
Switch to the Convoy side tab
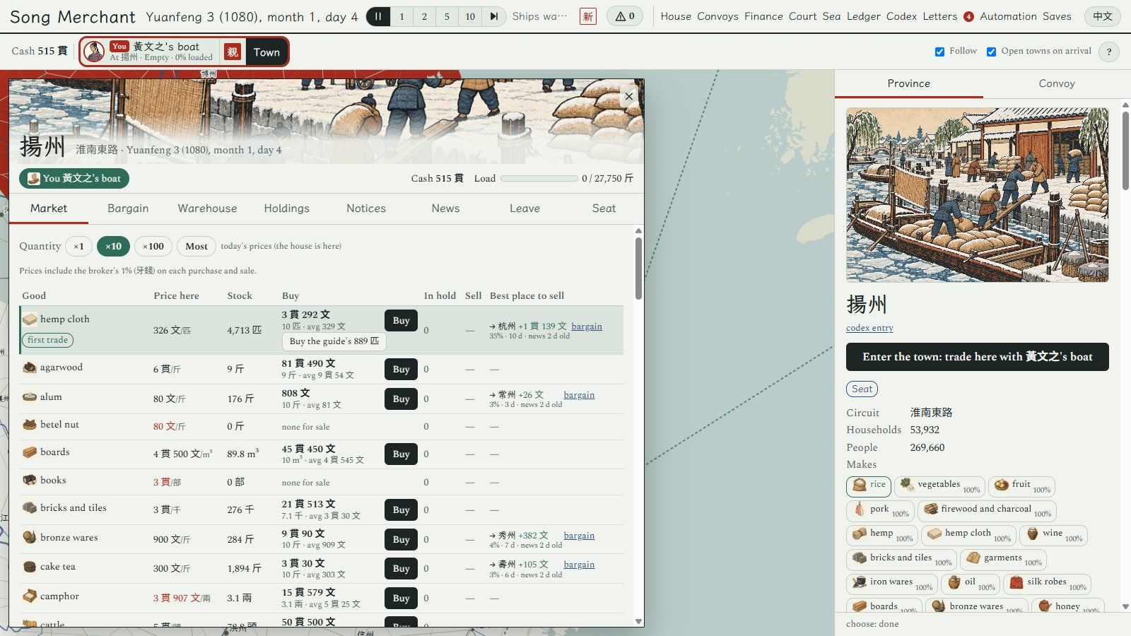tap(1057, 83)
